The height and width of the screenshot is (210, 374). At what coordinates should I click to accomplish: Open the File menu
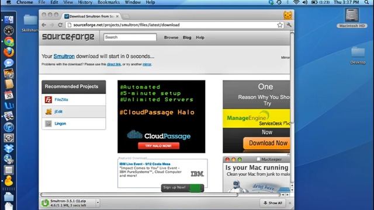[x=41, y=2]
